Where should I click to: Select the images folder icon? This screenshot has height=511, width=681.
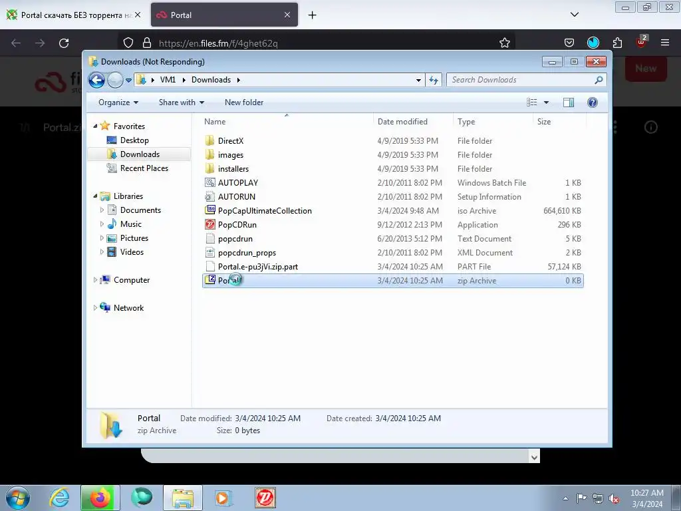[x=209, y=154]
